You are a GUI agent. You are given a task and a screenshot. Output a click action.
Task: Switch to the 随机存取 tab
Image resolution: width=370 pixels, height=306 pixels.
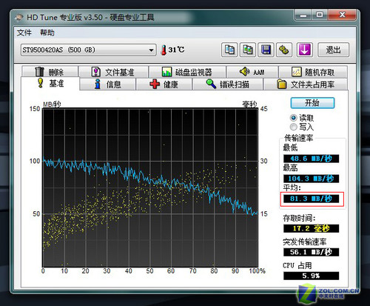313,72
